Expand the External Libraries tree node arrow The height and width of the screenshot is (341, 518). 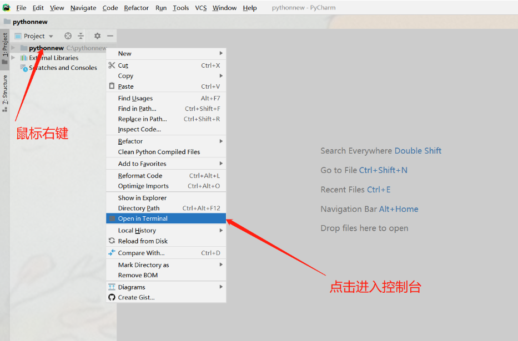(13, 58)
